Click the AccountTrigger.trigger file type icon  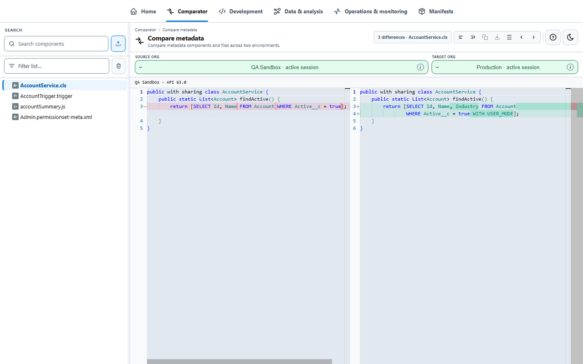[15, 96]
